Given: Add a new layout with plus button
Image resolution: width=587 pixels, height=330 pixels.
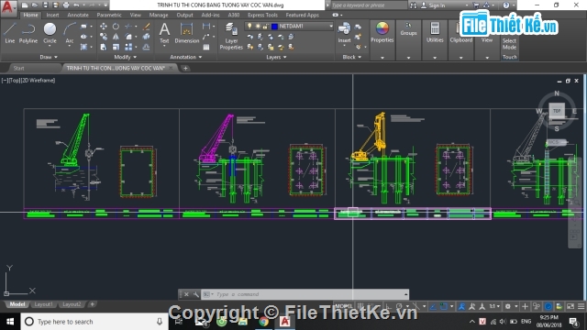Looking at the screenshot, I should point(93,304).
